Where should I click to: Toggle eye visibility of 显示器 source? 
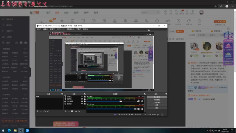coord(82,104)
